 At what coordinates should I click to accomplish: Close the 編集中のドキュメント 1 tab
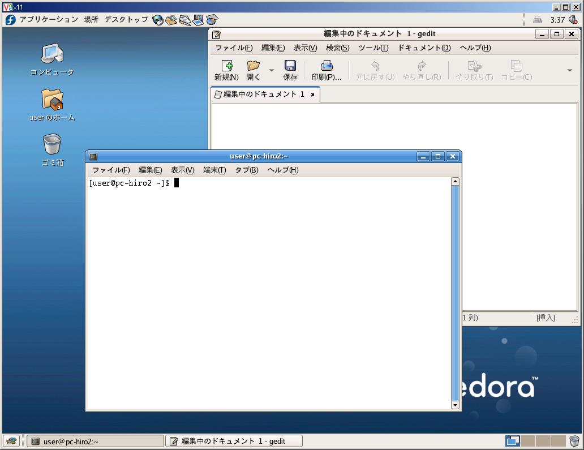coord(312,95)
